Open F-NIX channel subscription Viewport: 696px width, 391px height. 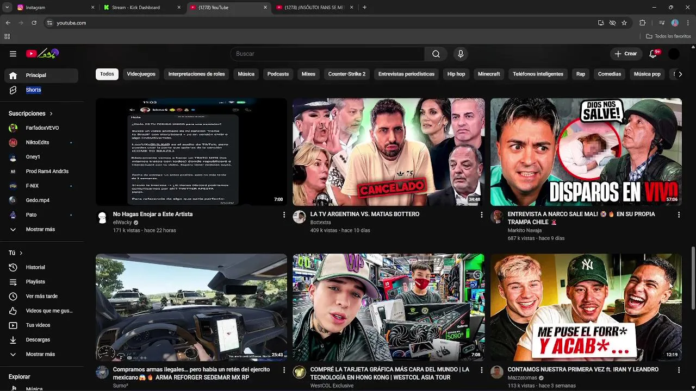tap(41, 186)
